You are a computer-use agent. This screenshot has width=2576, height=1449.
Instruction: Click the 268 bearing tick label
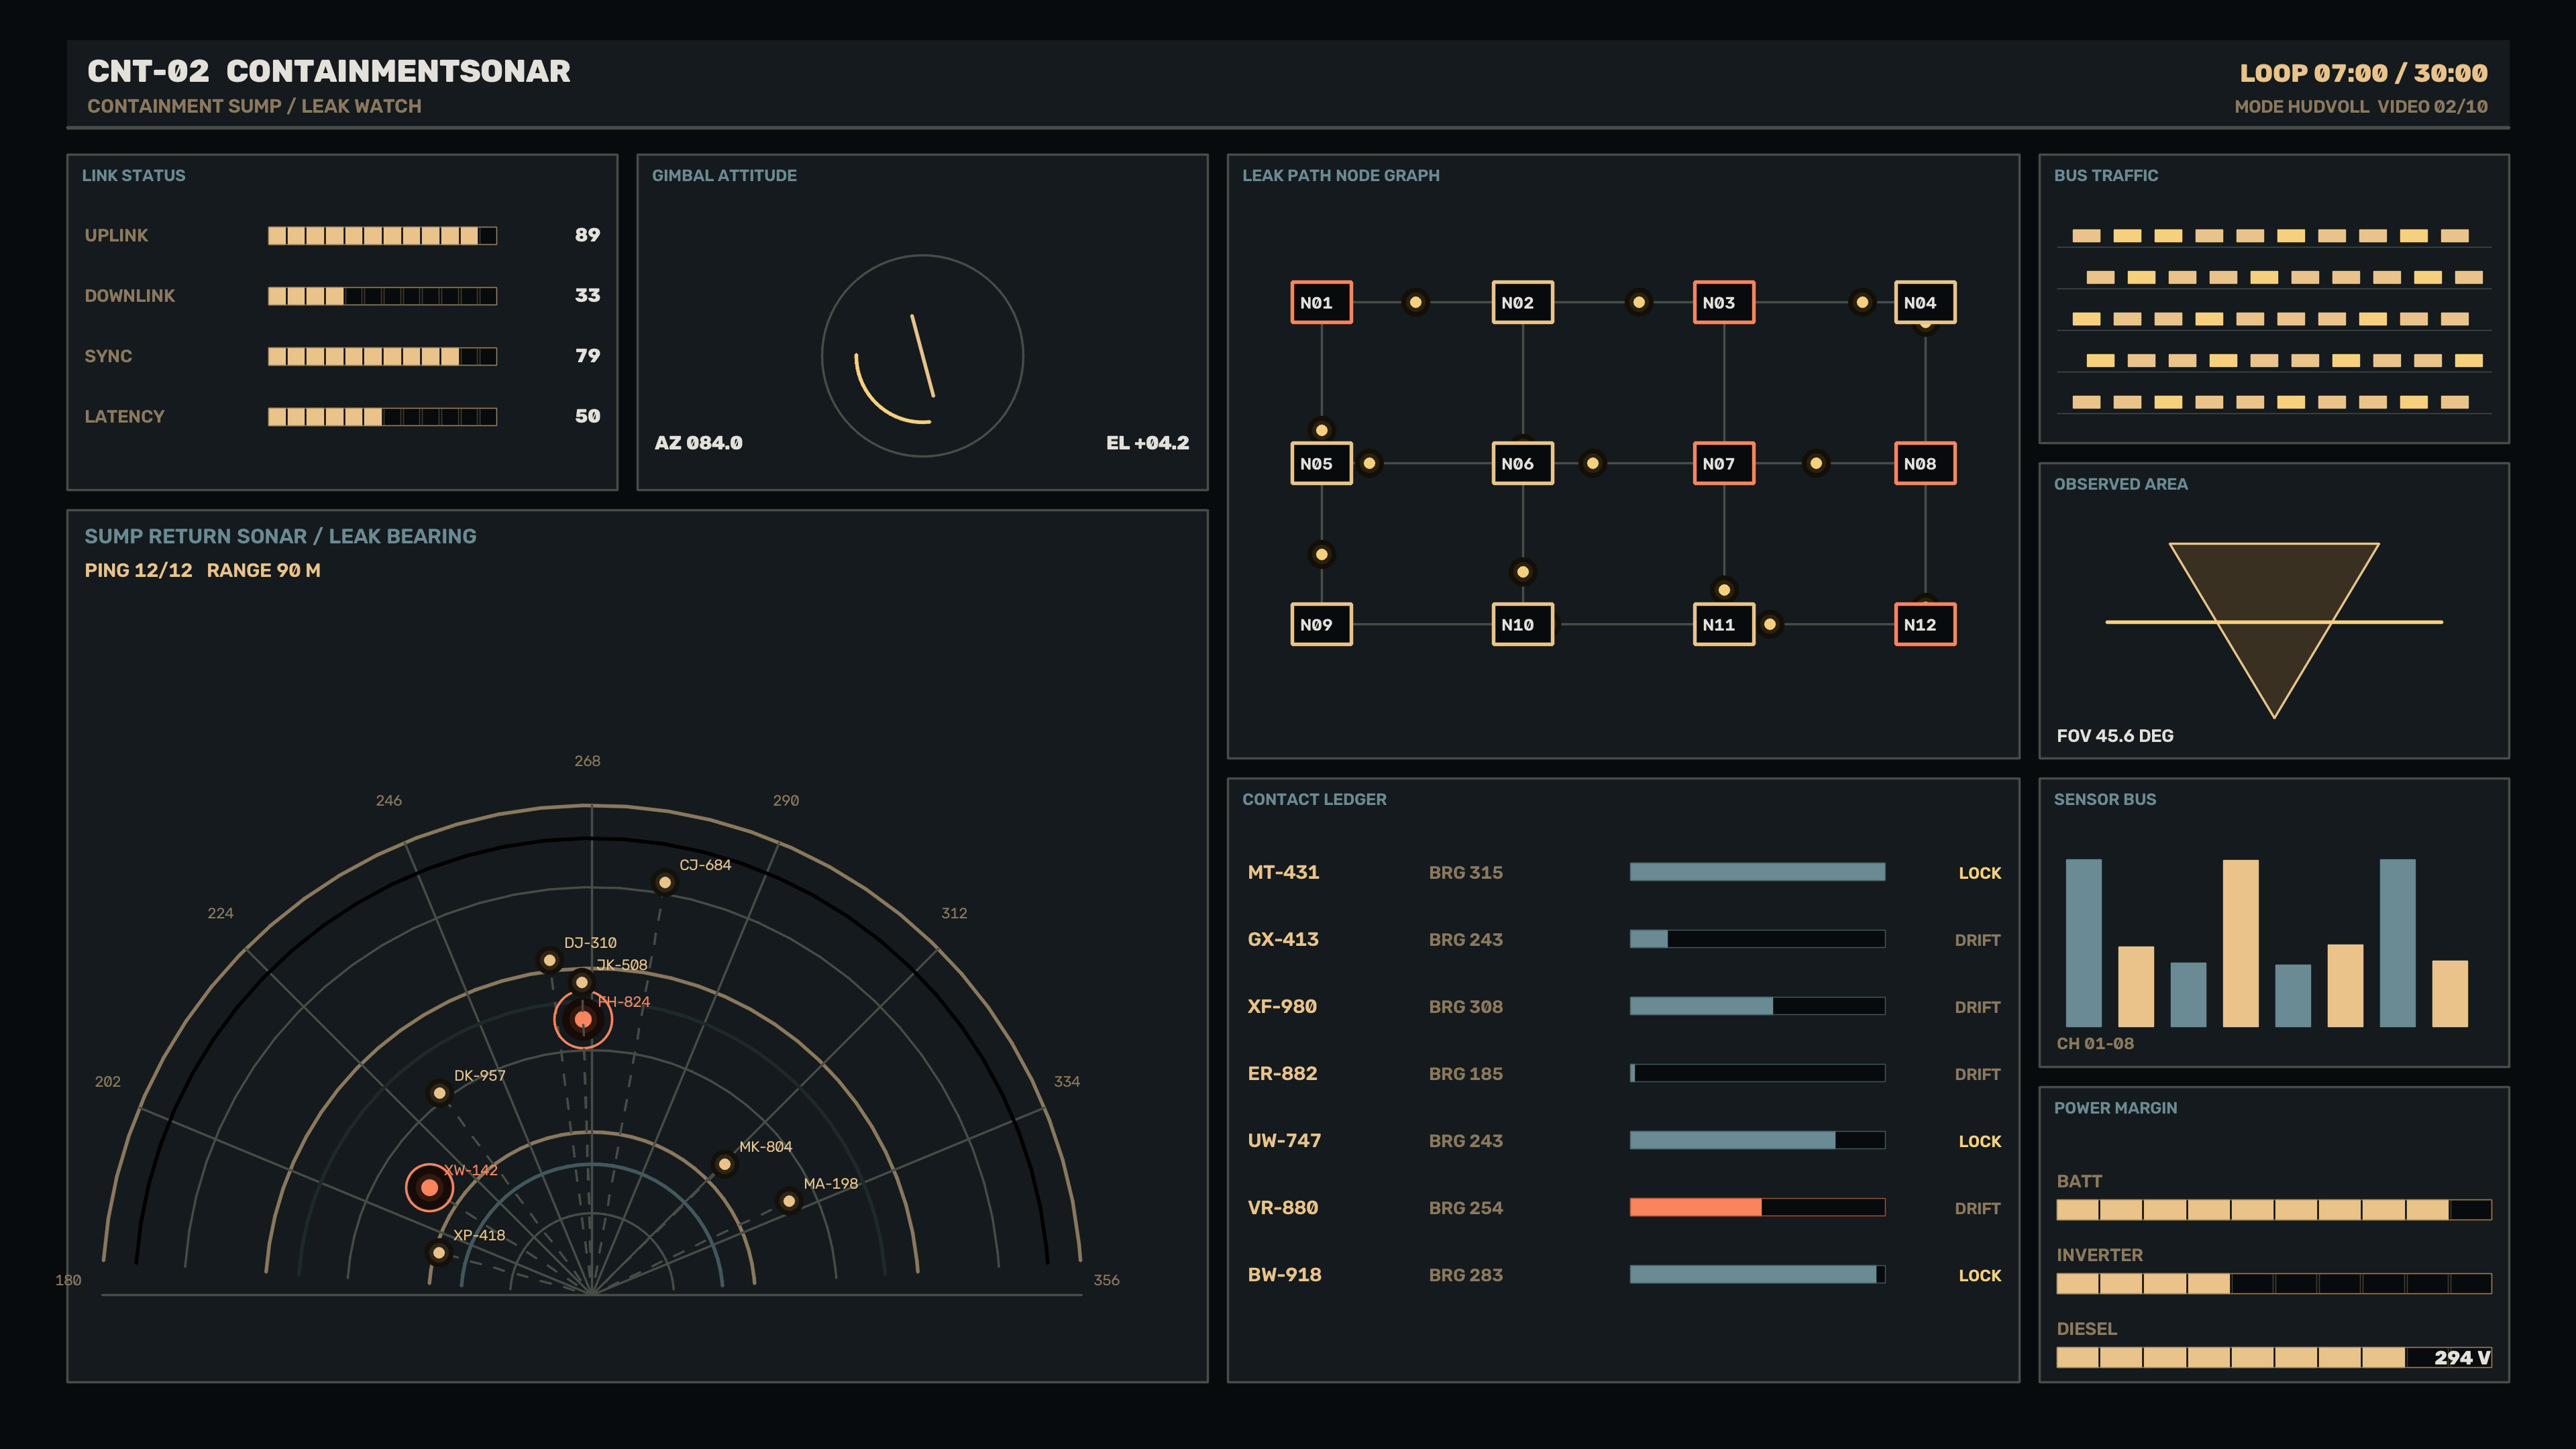587,761
